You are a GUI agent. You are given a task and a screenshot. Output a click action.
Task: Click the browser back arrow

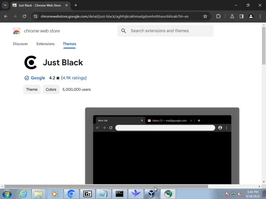point(6,16)
